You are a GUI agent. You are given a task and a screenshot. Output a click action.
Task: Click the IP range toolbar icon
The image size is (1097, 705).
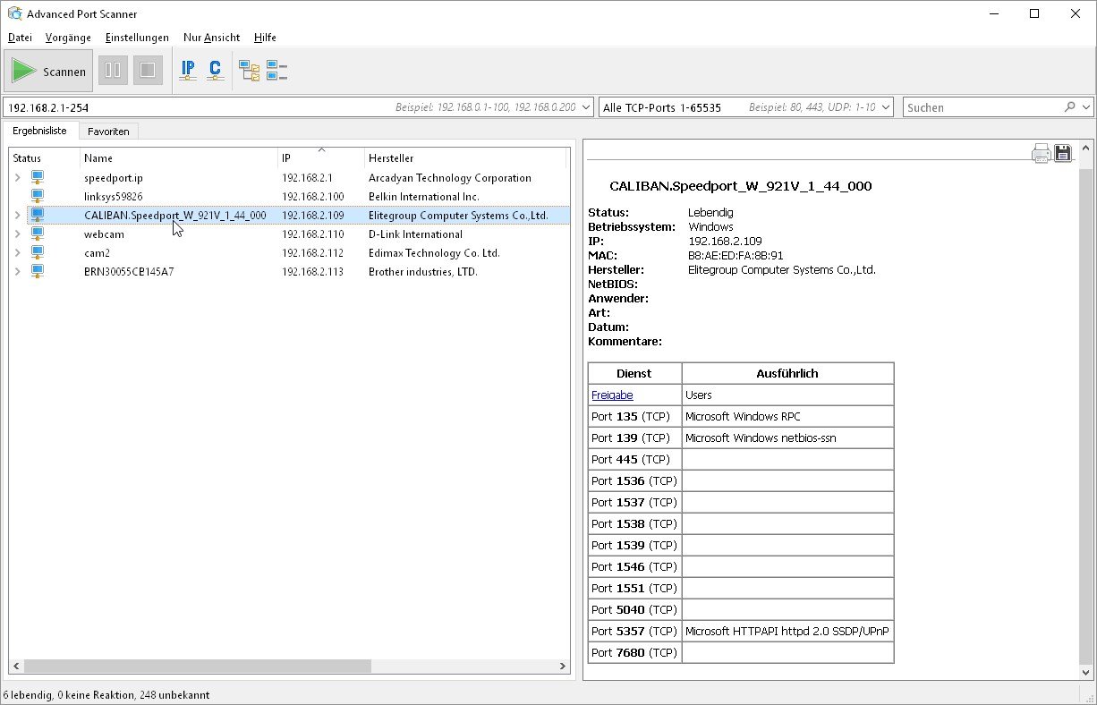pyautogui.click(x=188, y=70)
